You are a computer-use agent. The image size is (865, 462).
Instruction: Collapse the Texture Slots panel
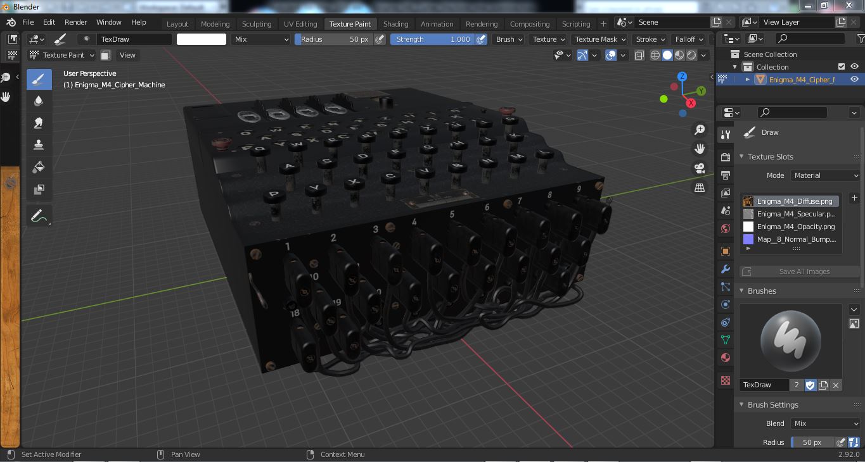(742, 156)
